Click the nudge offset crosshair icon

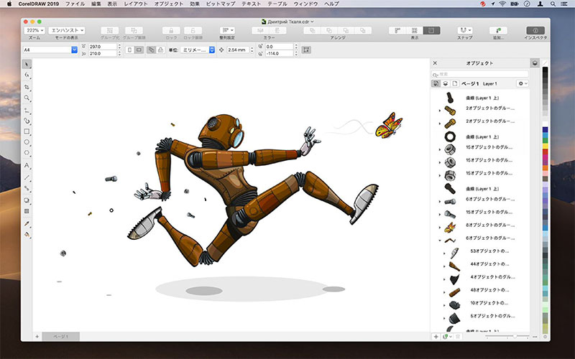pyautogui.click(x=221, y=50)
